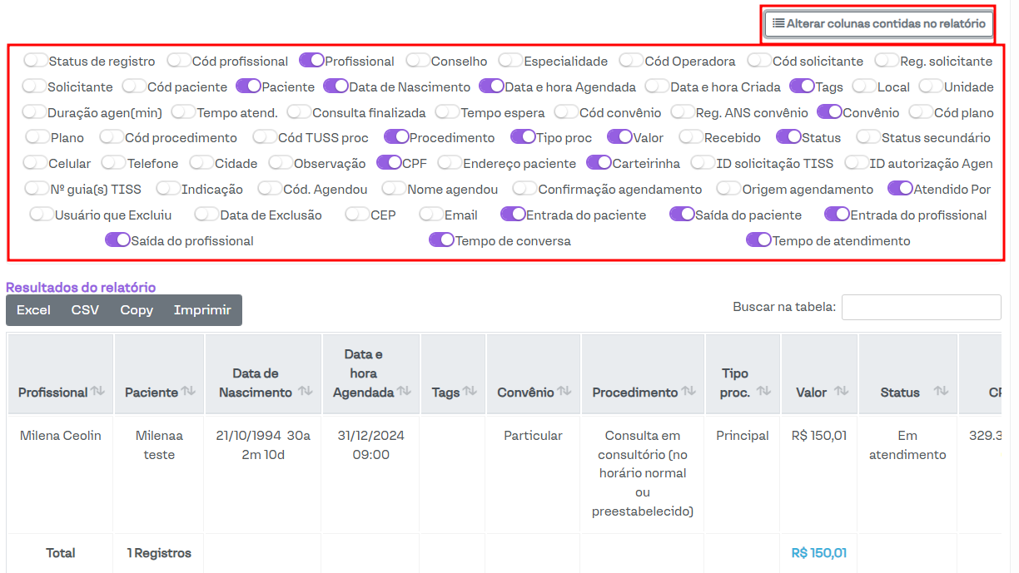Sort table by Status column icon
Screen dimensions: 1019x573
click(941, 392)
